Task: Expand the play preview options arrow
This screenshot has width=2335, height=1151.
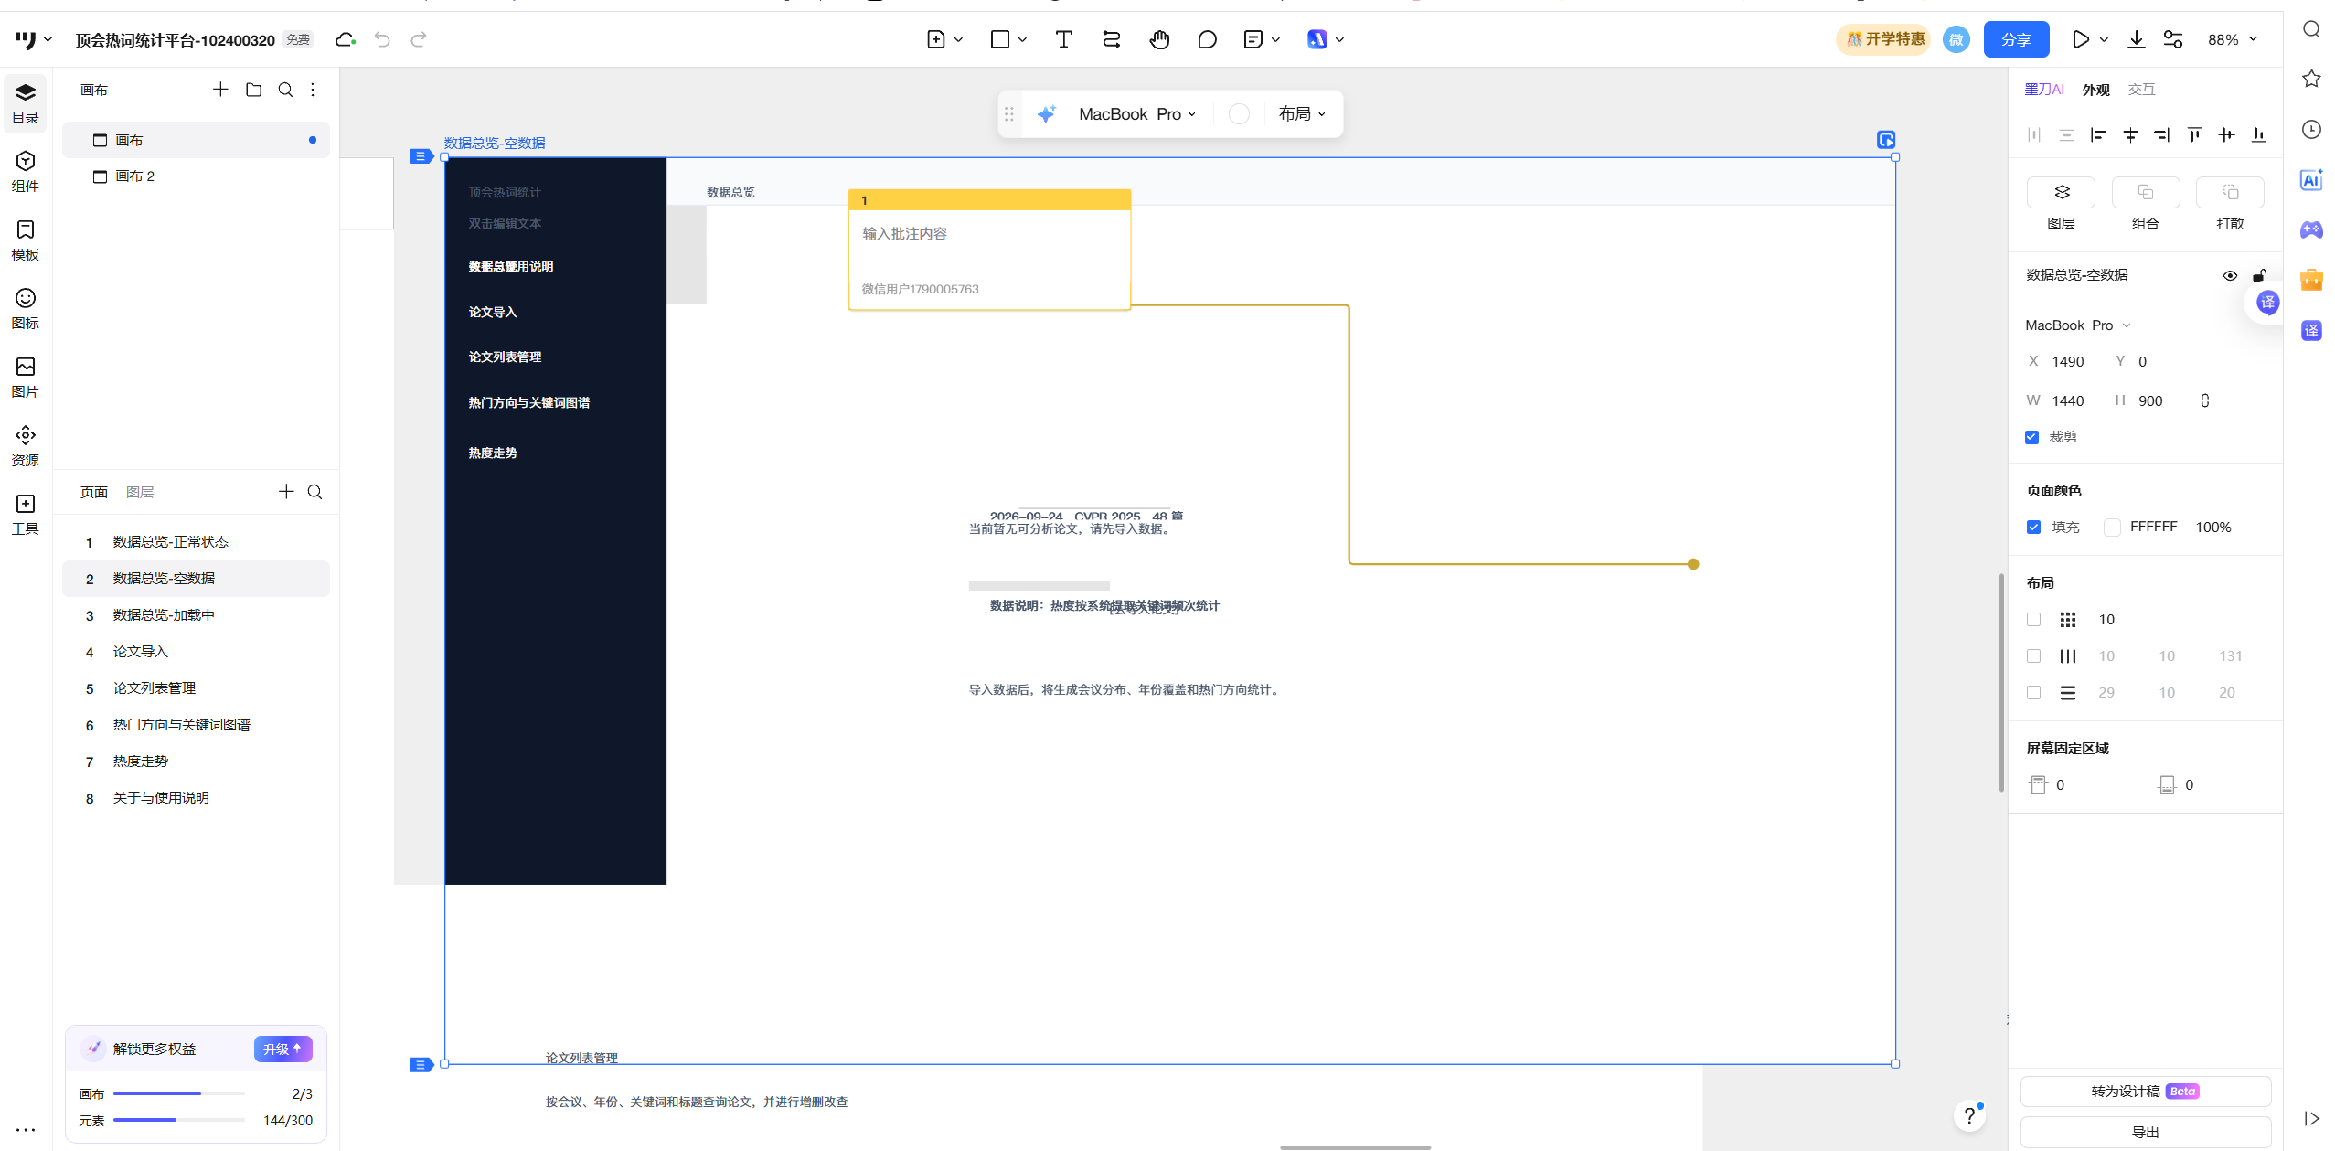Action: 2104,39
